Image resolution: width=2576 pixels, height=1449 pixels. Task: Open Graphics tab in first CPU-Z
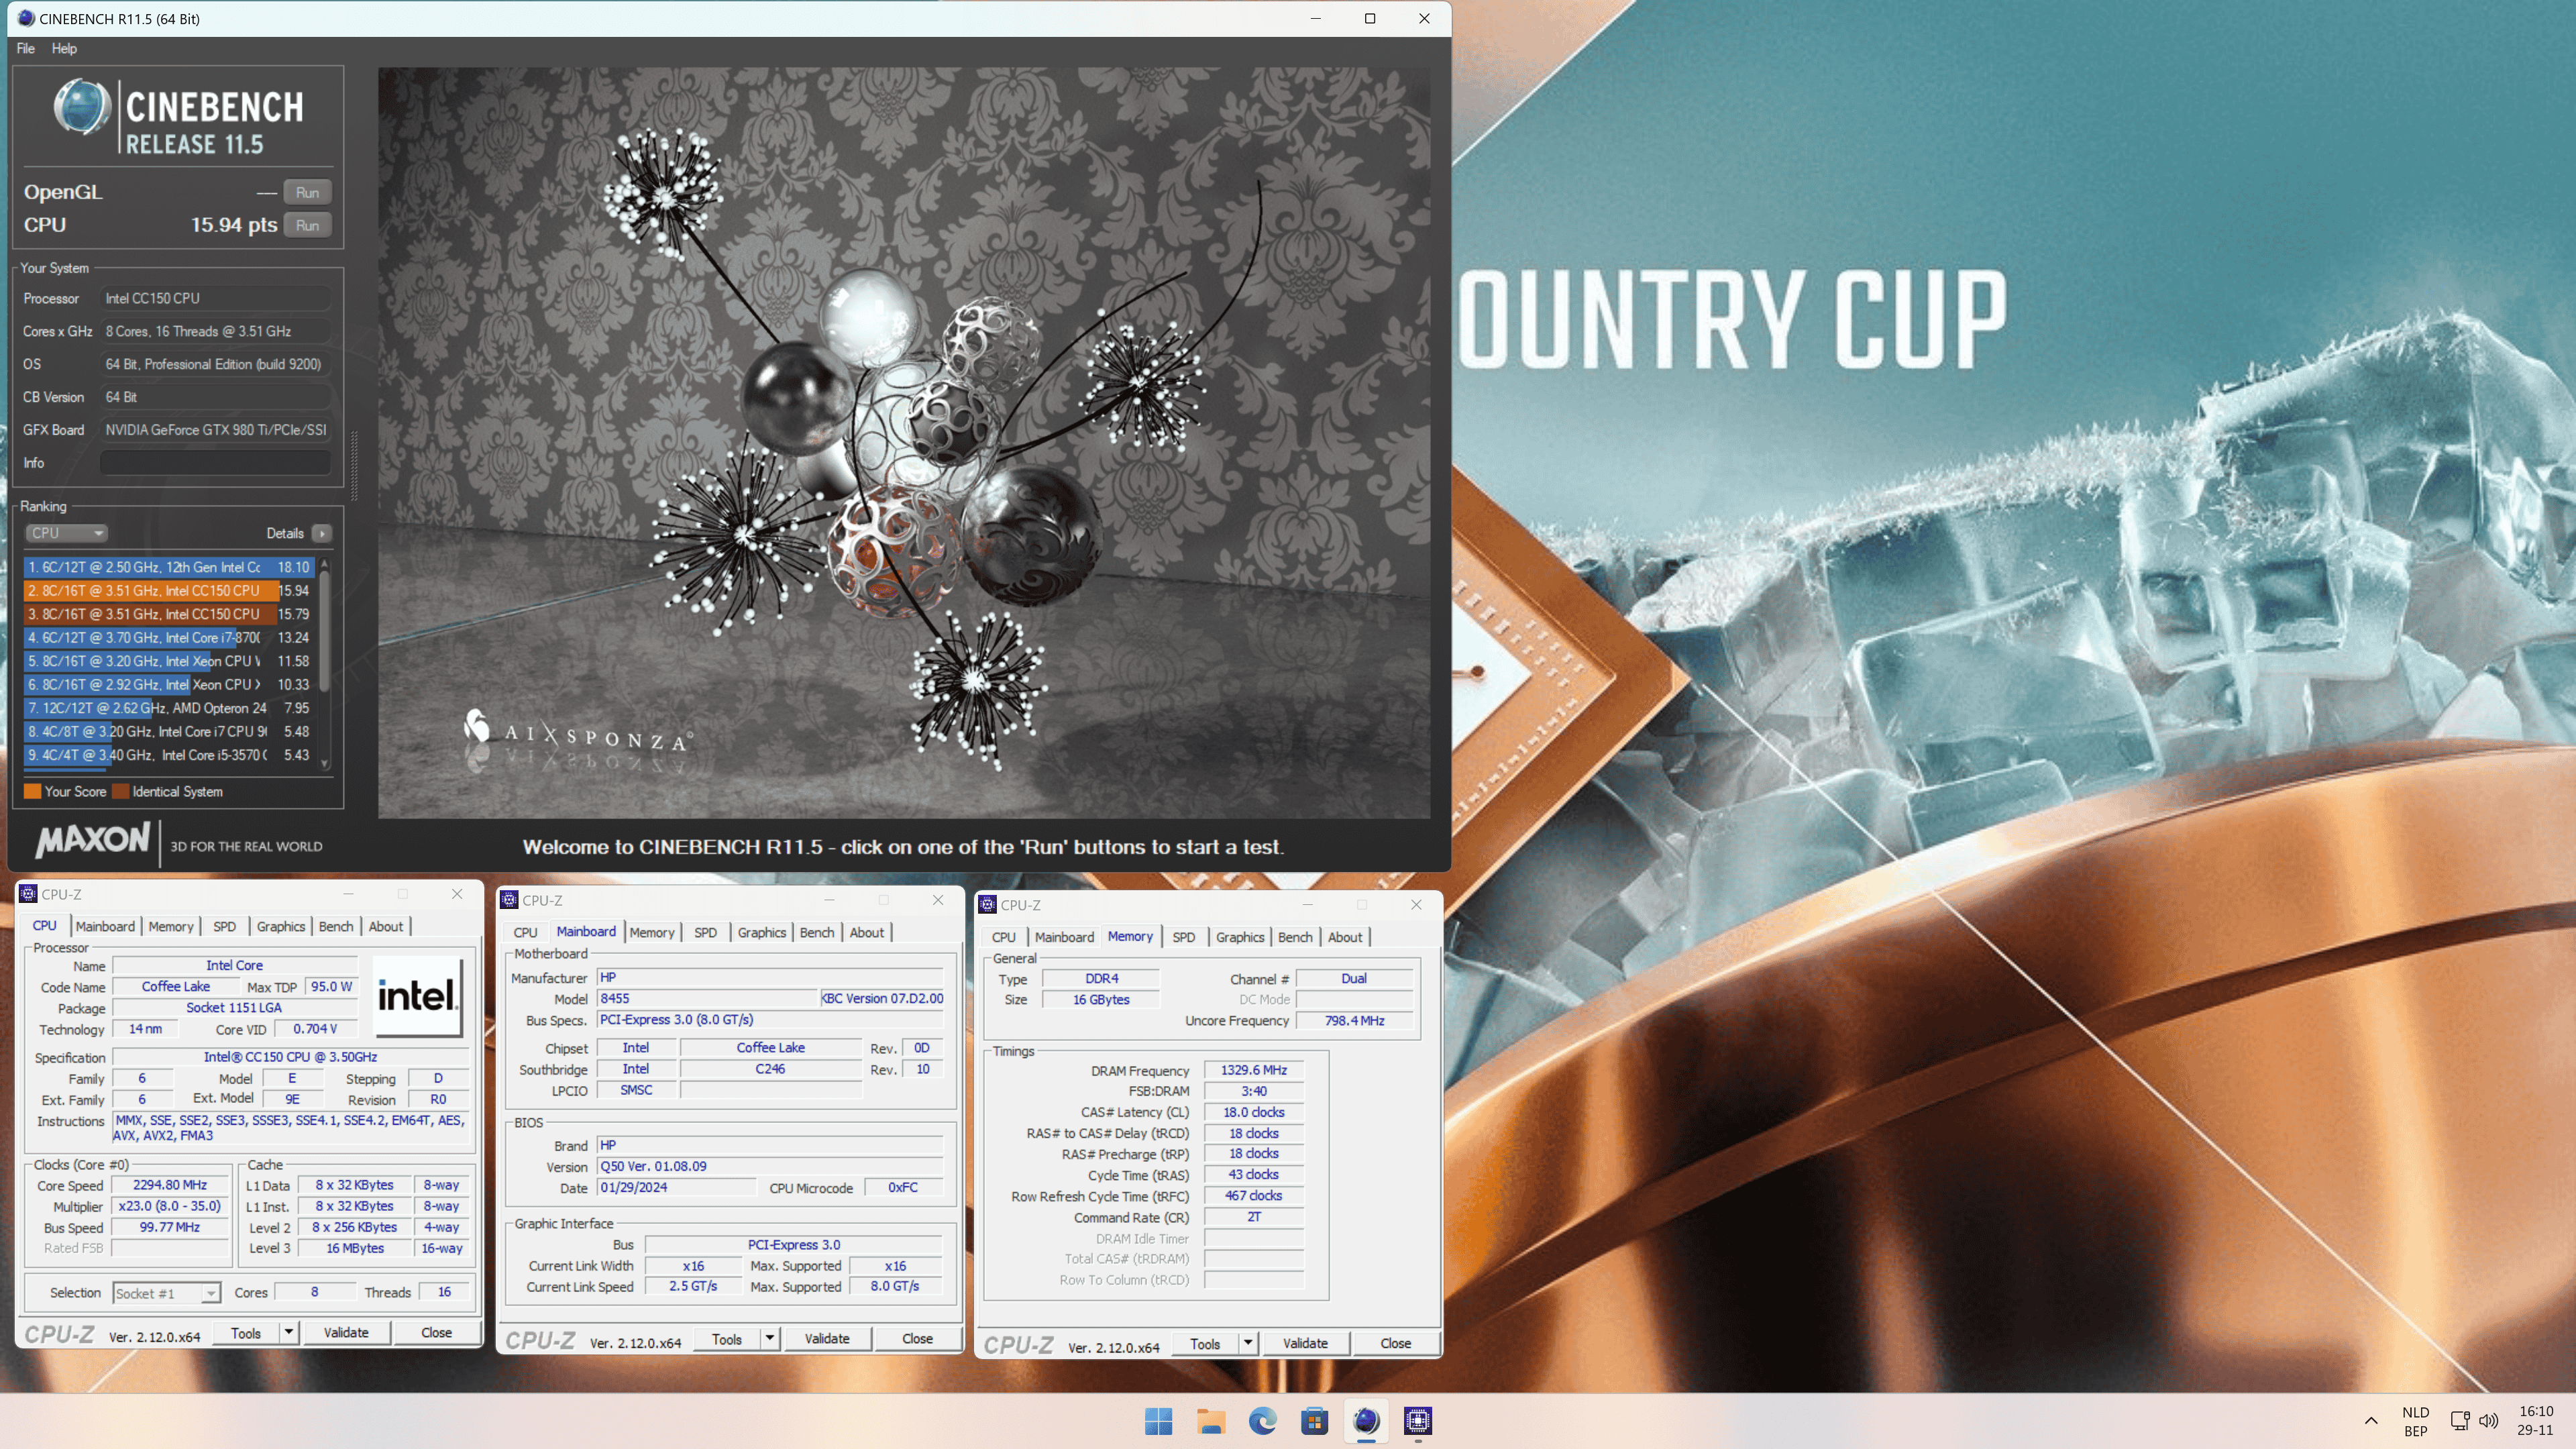pos(281,927)
